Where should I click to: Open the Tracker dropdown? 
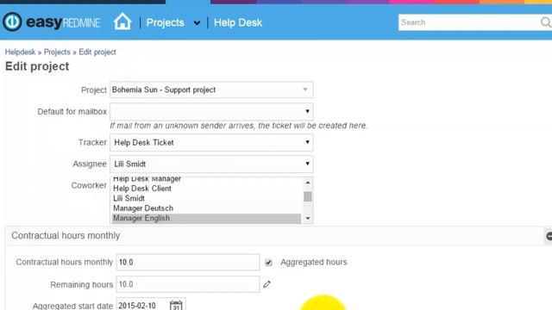pos(211,142)
